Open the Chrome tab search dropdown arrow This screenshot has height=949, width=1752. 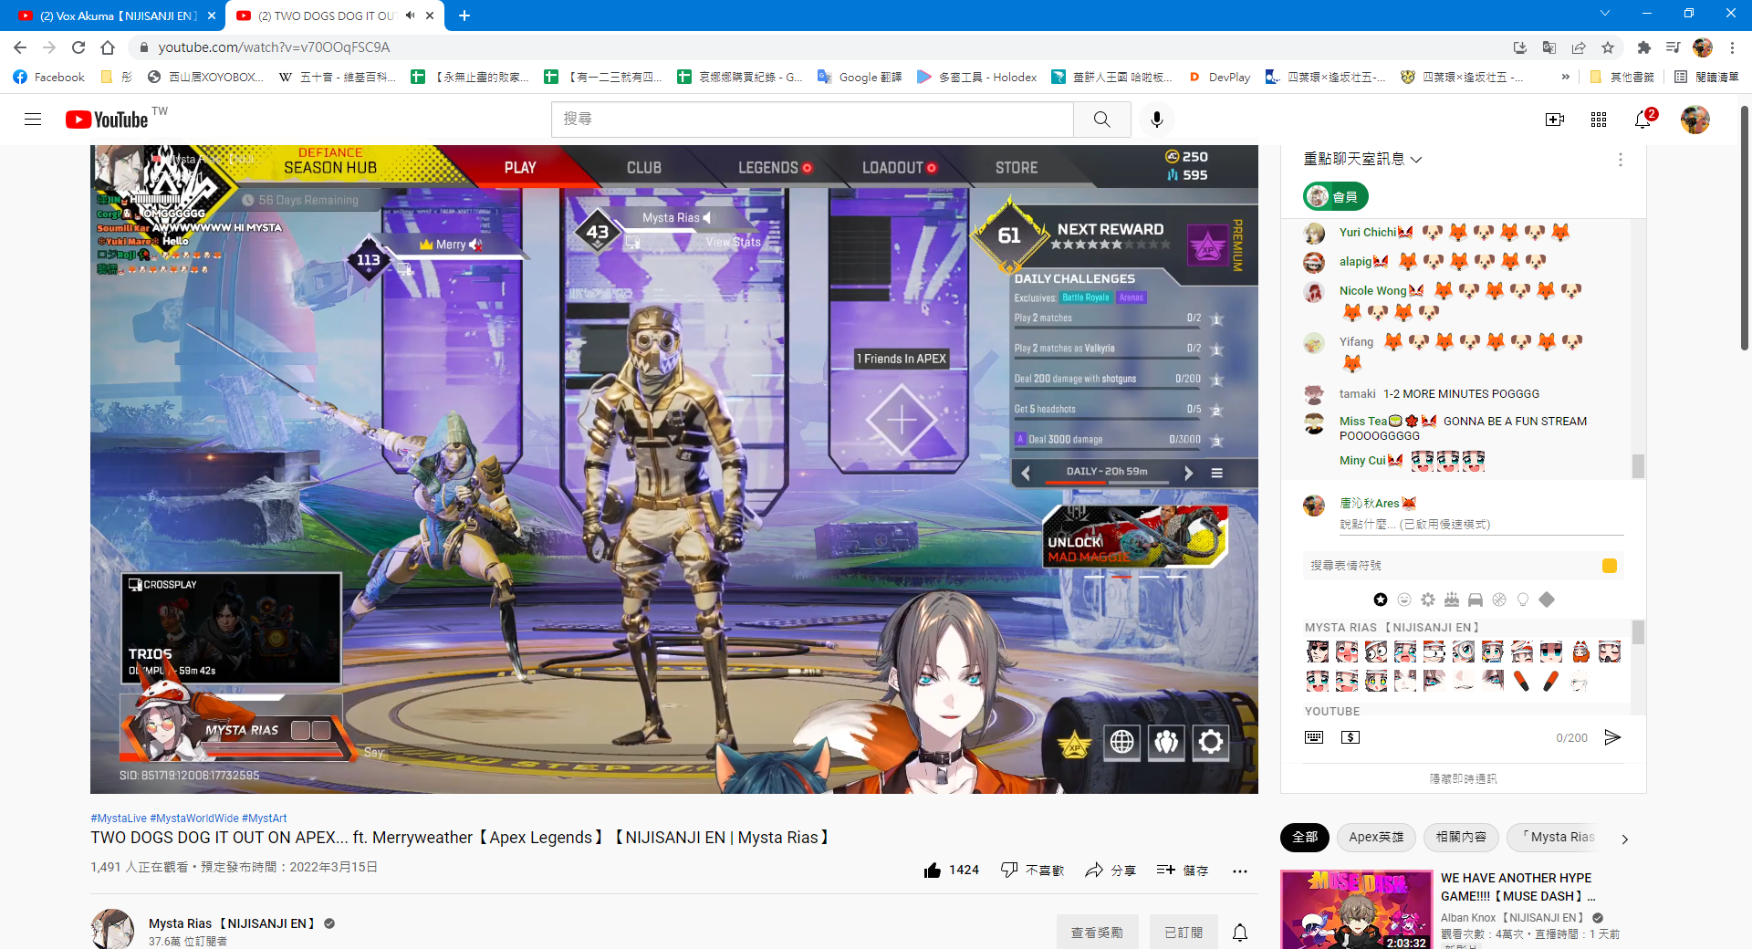(x=1605, y=14)
